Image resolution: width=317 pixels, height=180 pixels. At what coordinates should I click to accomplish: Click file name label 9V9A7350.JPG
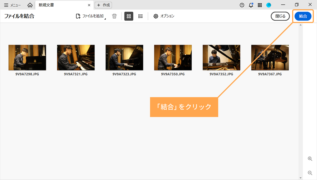coord(173,74)
